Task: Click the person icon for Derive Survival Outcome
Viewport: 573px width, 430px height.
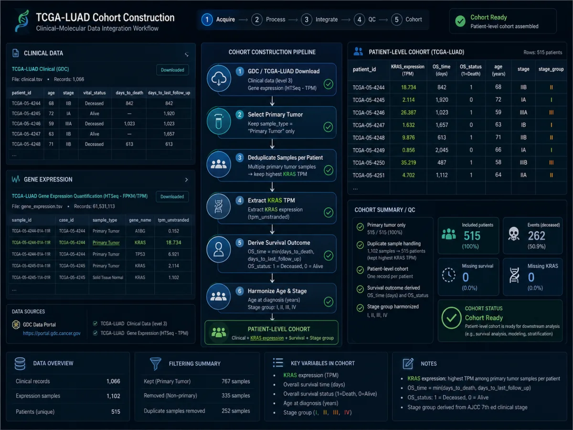Action: pyautogui.click(x=219, y=249)
